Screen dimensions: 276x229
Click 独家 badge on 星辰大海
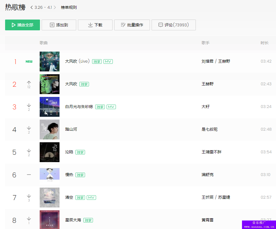[88, 220]
